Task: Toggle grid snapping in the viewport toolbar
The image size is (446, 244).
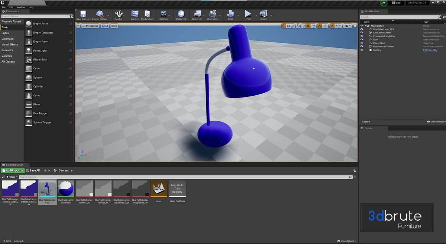Action: tap(308, 26)
